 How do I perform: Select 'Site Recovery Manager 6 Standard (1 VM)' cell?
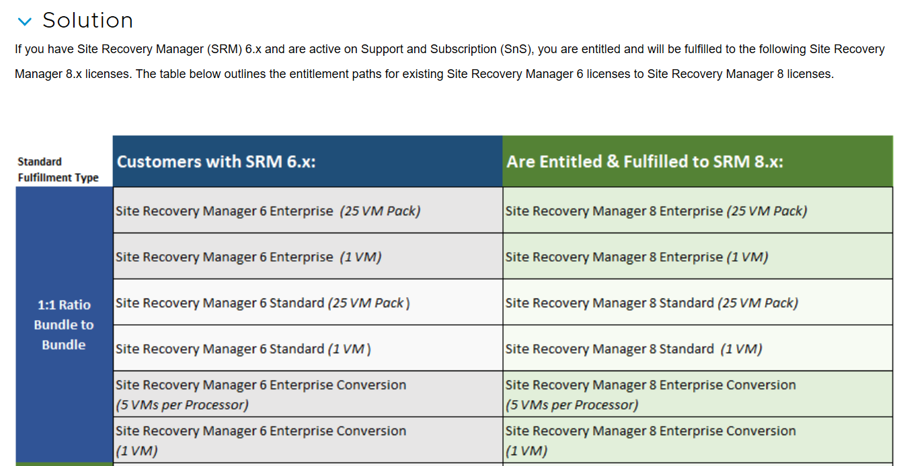point(308,348)
